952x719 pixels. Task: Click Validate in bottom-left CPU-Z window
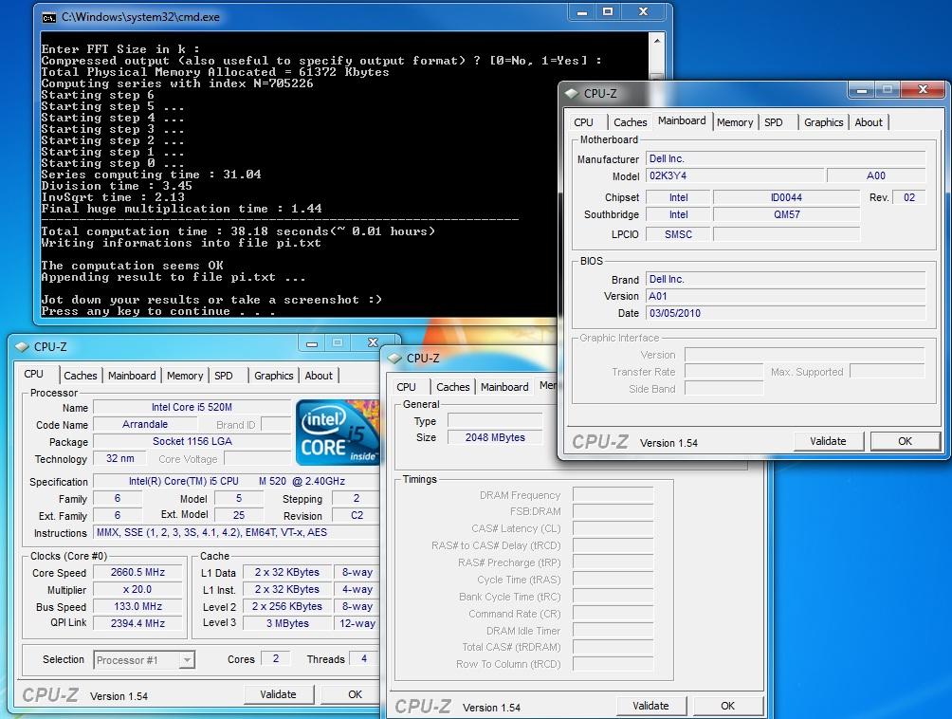tap(278, 694)
